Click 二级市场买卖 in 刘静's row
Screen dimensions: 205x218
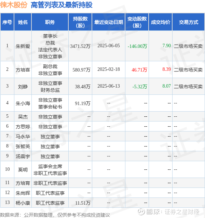point(188,87)
